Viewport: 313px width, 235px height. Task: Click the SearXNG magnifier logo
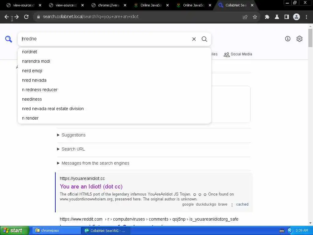tap(9, 39)
